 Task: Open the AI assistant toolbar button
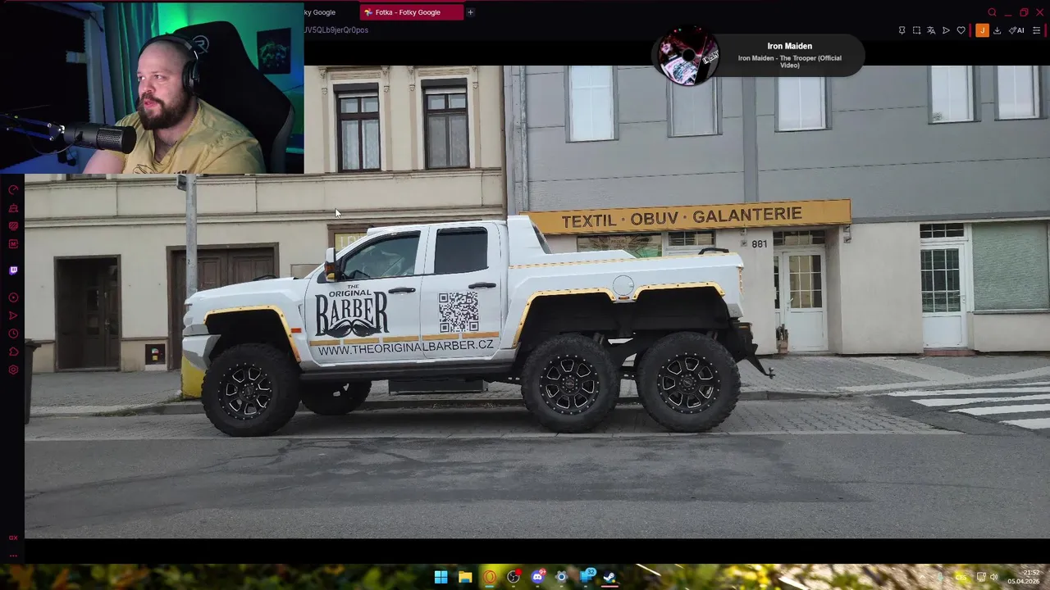(1016, 30)
